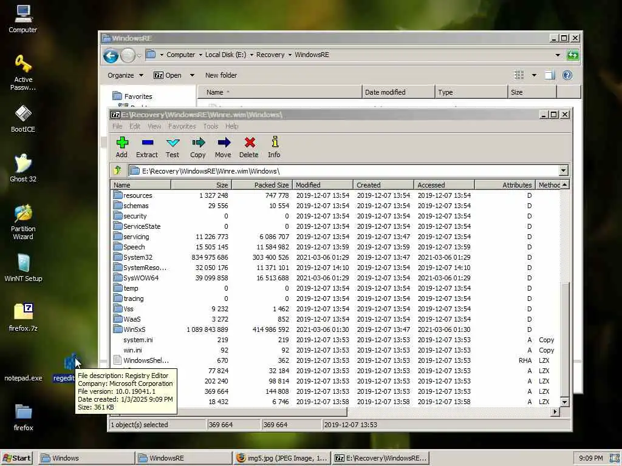This screenshot has height=466, width=622.
Task: Open the Favorites menu in 7-Zip
Action: (x=182, y=126)
